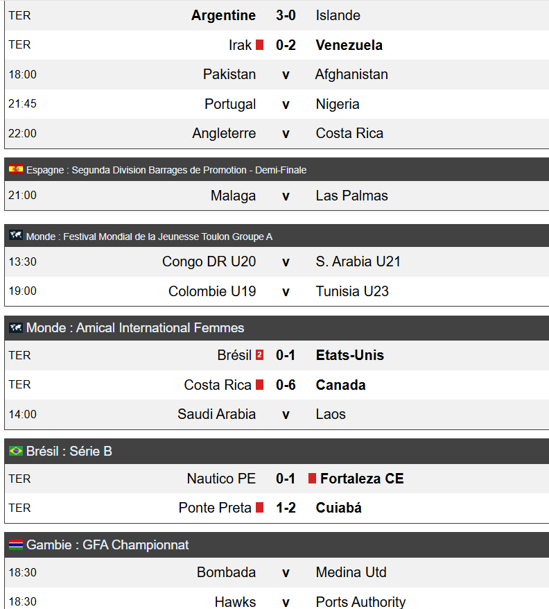
Task: Open the Bombada v Medina Utd fixture
Action: click(277, 572)
